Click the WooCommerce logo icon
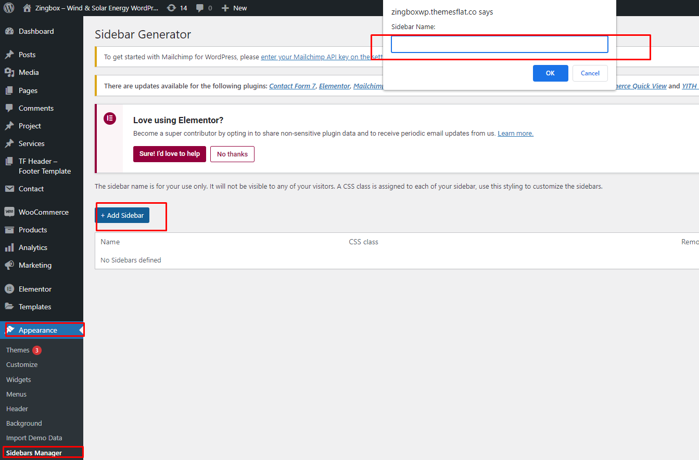The image size is (699, 460). pos(9,212)
